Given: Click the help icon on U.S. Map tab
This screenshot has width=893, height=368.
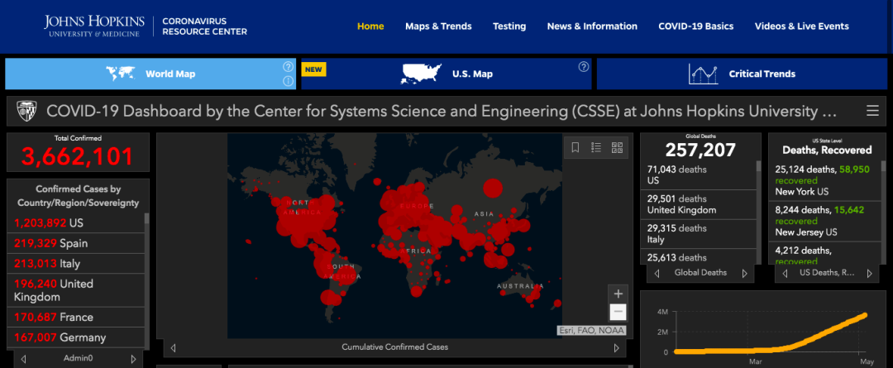Looking at the screenshot, I should [x=583, y=67].
